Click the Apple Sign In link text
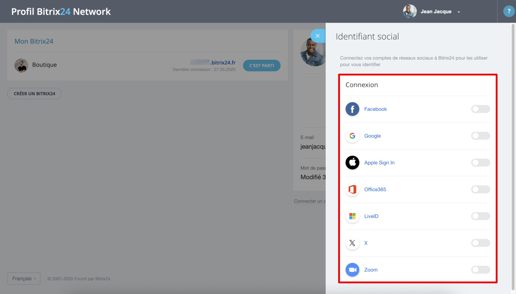516x294 pixels. [379, 163]
